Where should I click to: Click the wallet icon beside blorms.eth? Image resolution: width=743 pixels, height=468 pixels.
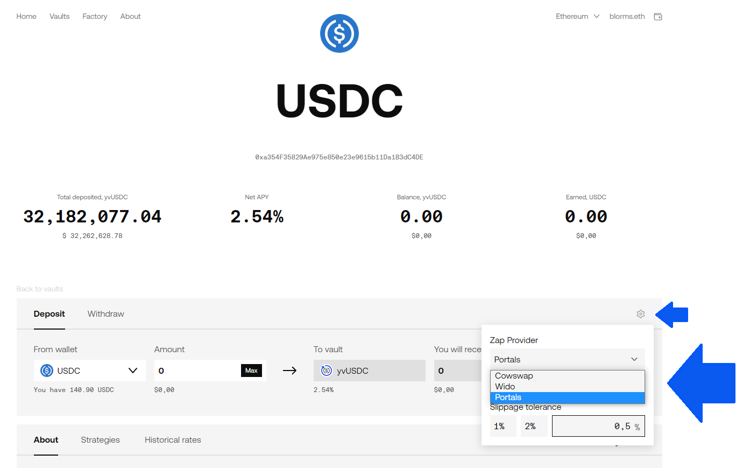coord(657,17)
